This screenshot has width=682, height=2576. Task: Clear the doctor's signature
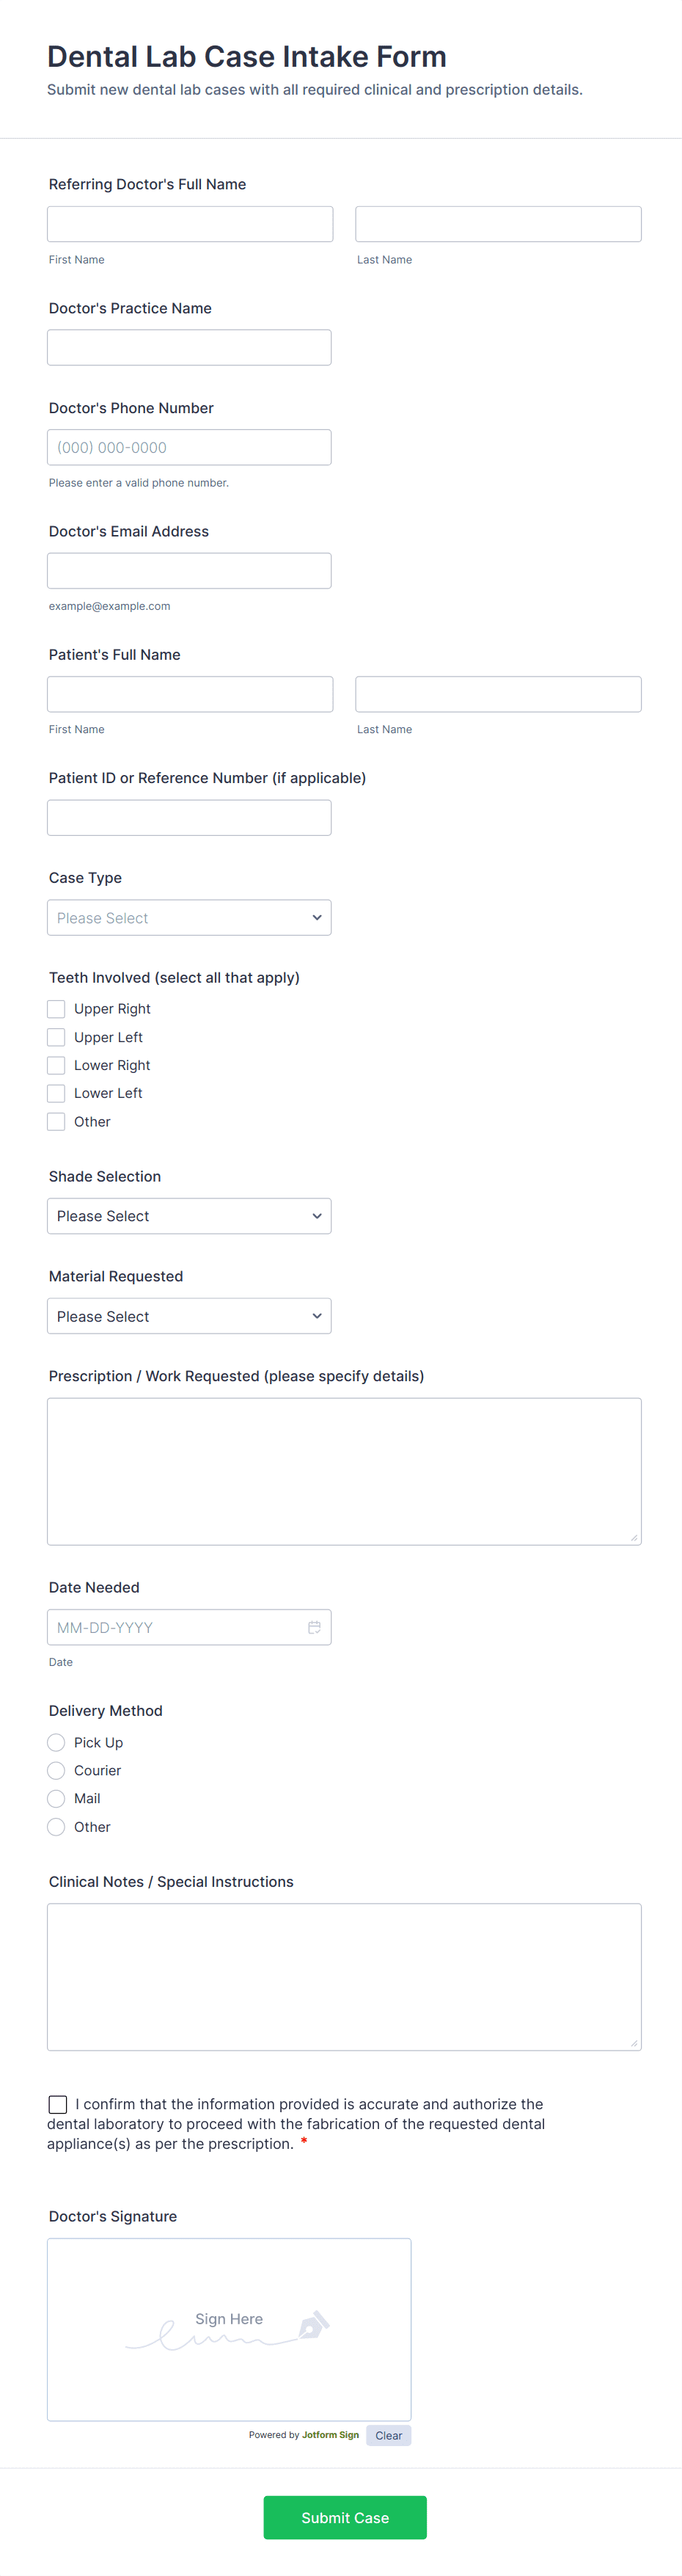tap(389, 2435)
